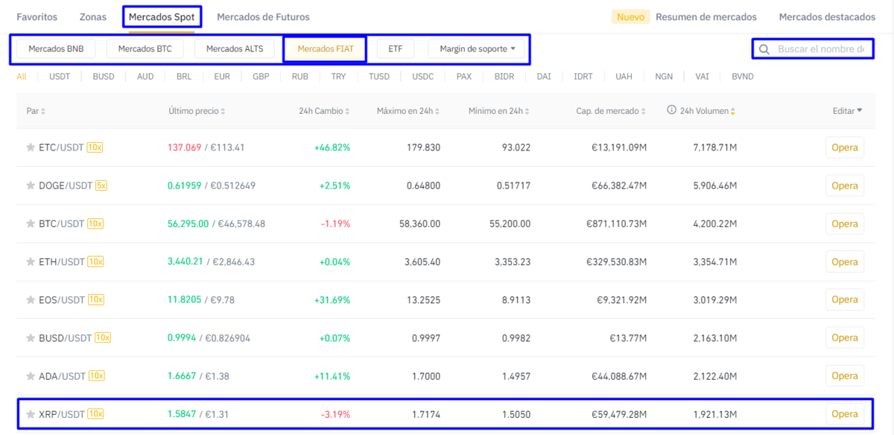This screenshot has height=435, width=894.
Task: Toggle favorite star for BTC/USDT
Action: (x=31, y=223)
